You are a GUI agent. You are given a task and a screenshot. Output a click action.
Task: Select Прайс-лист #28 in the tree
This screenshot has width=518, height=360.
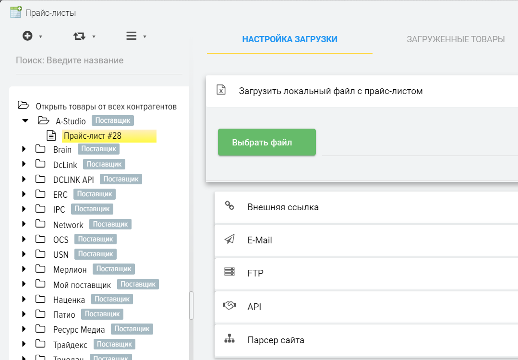(x=93, y=136)
